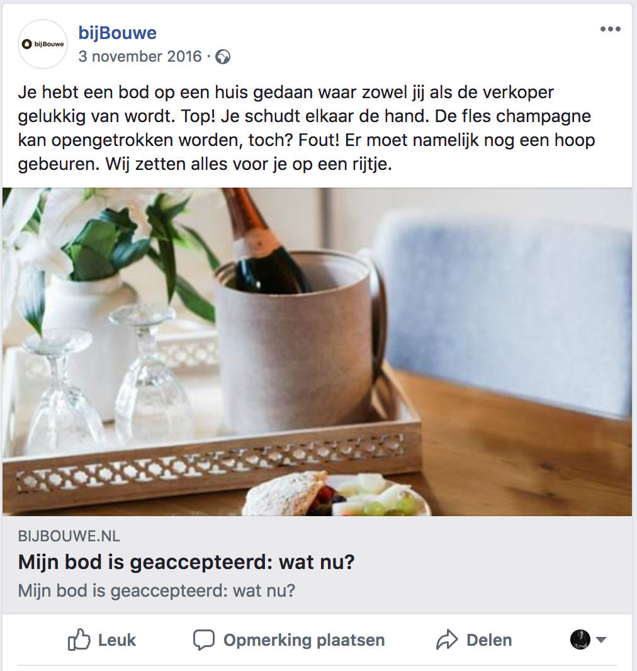The height and width of the screenshot is (671, 637).
Task: Click the post text paragraph
Action: [x=307, y=128]
